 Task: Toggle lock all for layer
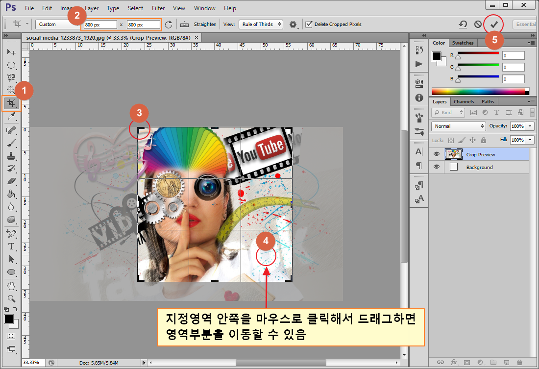[x=484, y=140]
